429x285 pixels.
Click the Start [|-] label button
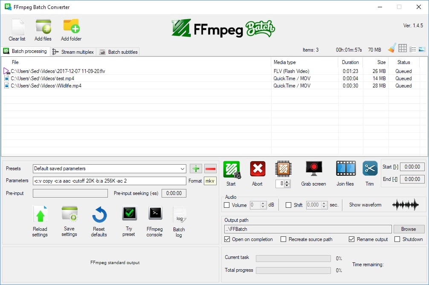point(390,167)
